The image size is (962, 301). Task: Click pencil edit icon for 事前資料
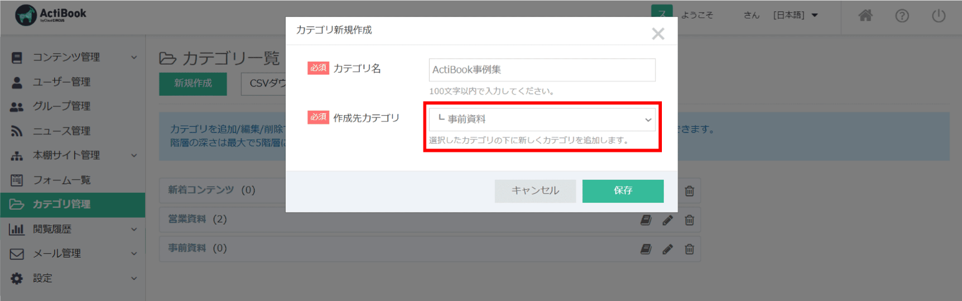coord(667,249)
